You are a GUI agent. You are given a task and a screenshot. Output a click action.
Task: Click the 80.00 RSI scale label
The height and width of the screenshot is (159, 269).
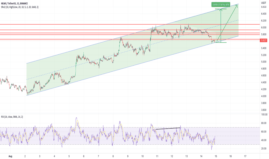[x=264, y=123]
